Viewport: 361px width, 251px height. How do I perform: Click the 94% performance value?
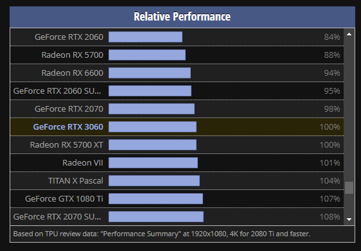(x=332, y=73)
